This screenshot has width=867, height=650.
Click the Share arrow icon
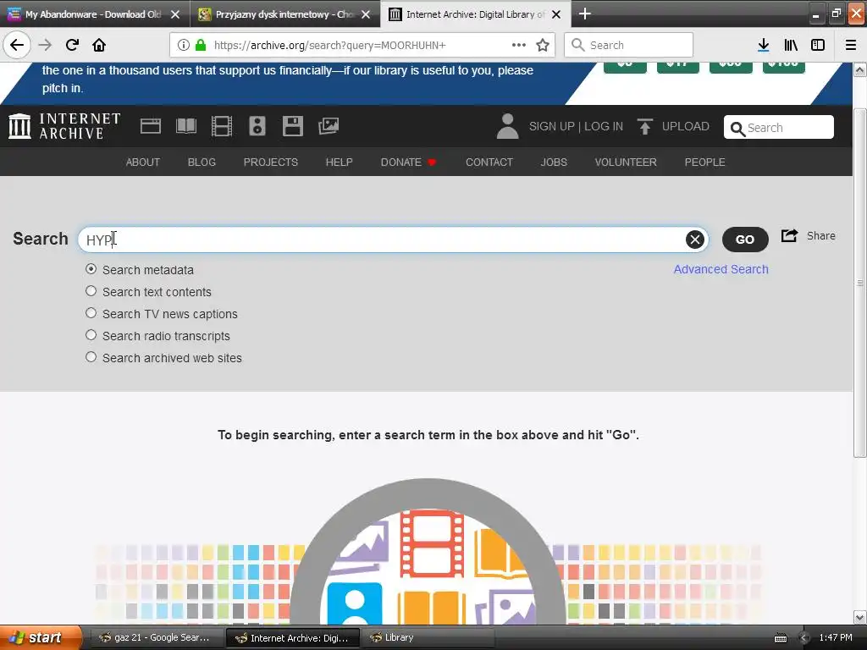coord(790,235)
